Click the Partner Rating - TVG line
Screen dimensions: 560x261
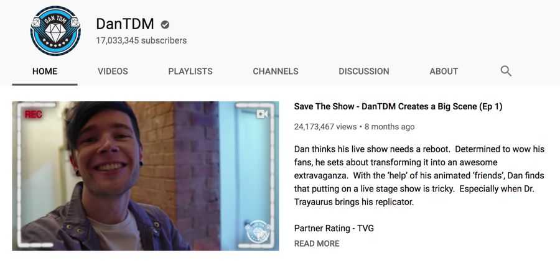tap(334, 228)
